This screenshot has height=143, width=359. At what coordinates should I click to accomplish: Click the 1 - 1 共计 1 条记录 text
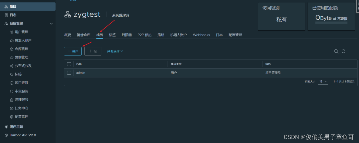pos(344,81)
